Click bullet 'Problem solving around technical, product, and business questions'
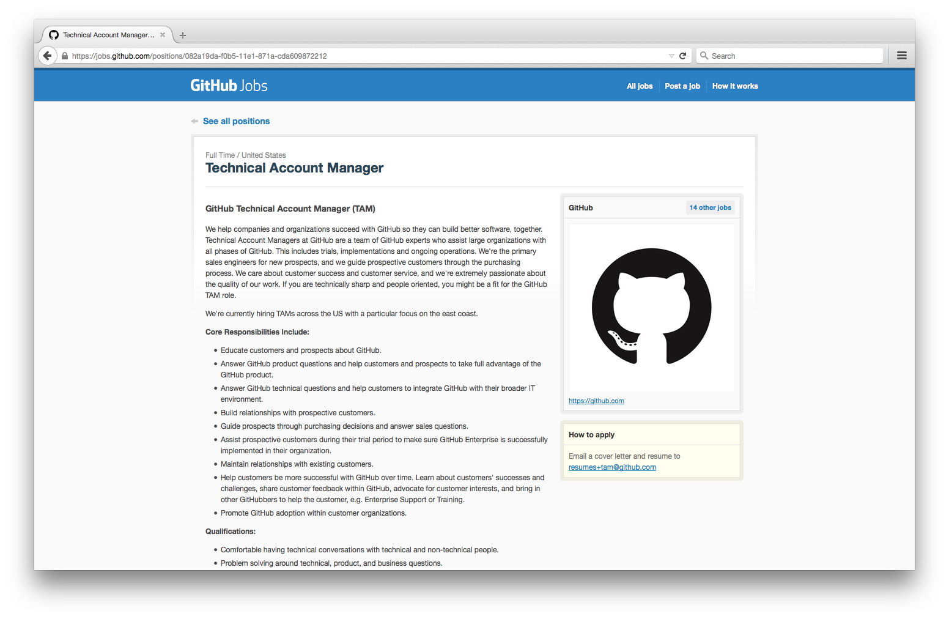949x619 pixels. click(331, 563)
